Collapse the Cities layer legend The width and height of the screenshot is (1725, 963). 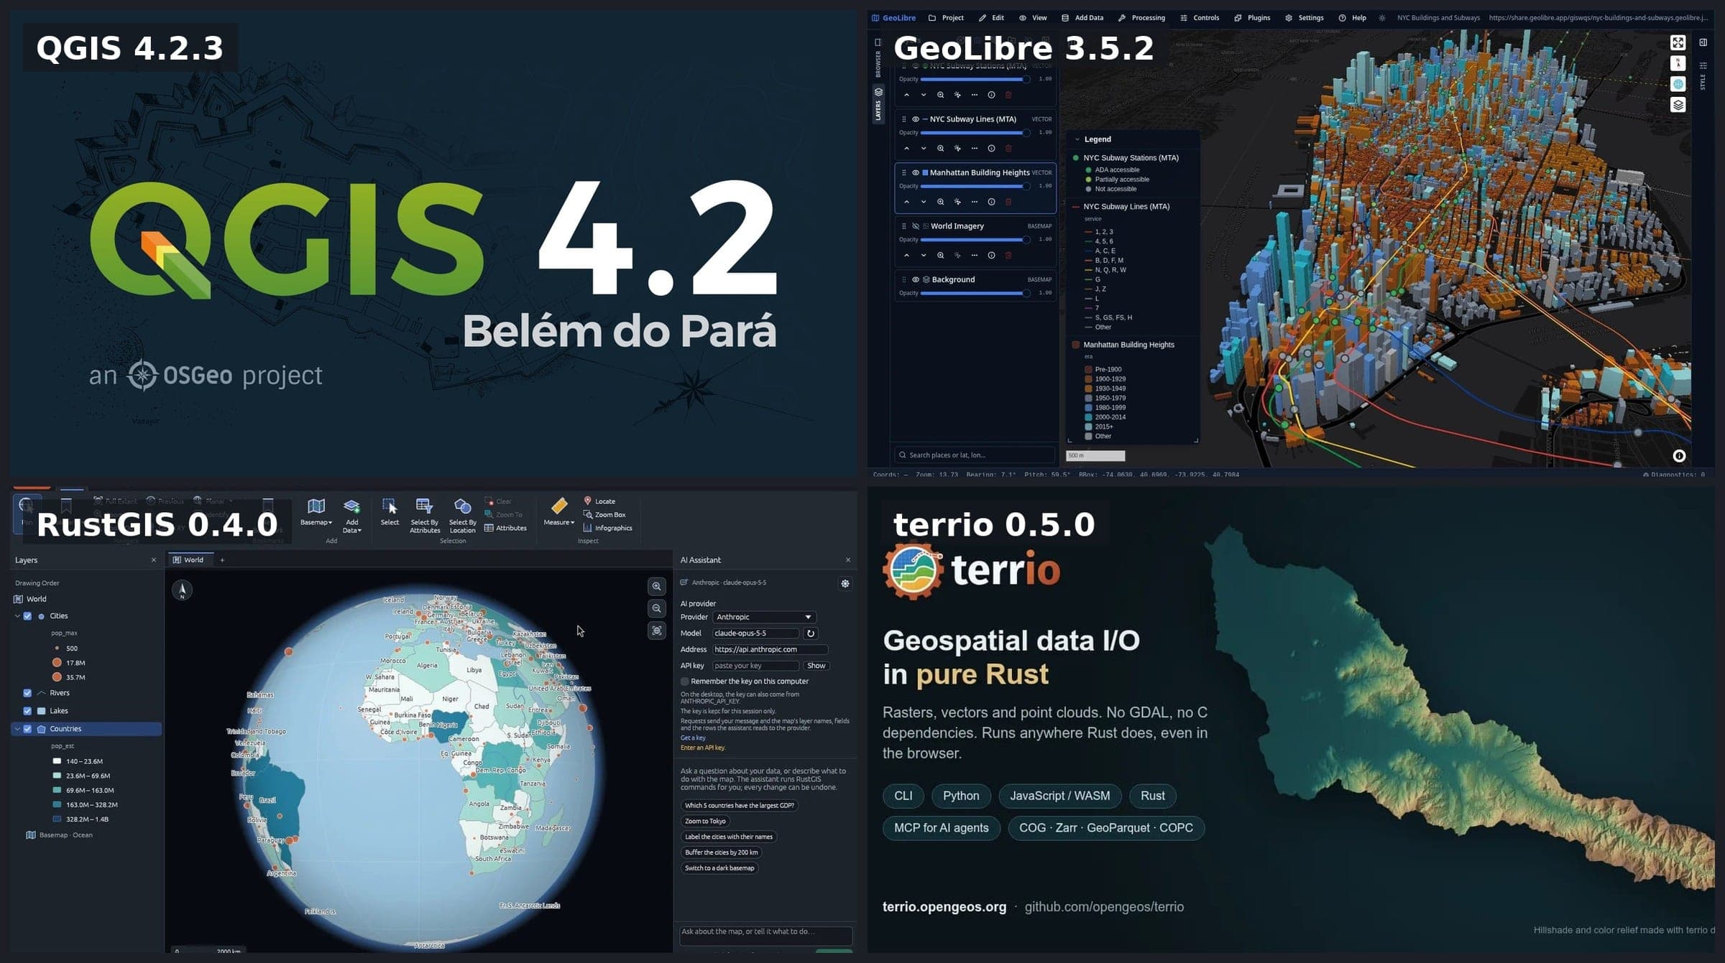(x=17, y=616)
